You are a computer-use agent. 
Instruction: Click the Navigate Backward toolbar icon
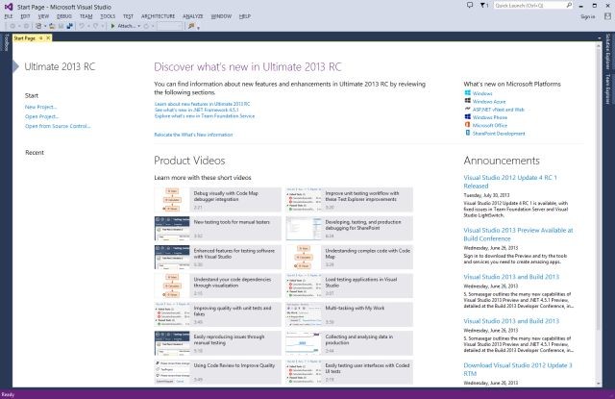(12, 26)
